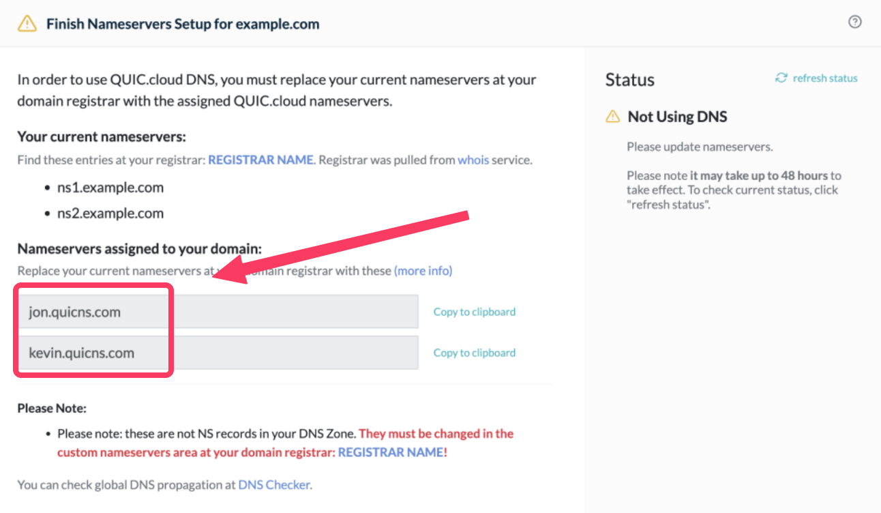Click the Please Note heading
This screenshot has width=881, height=513.
(52, 408)
